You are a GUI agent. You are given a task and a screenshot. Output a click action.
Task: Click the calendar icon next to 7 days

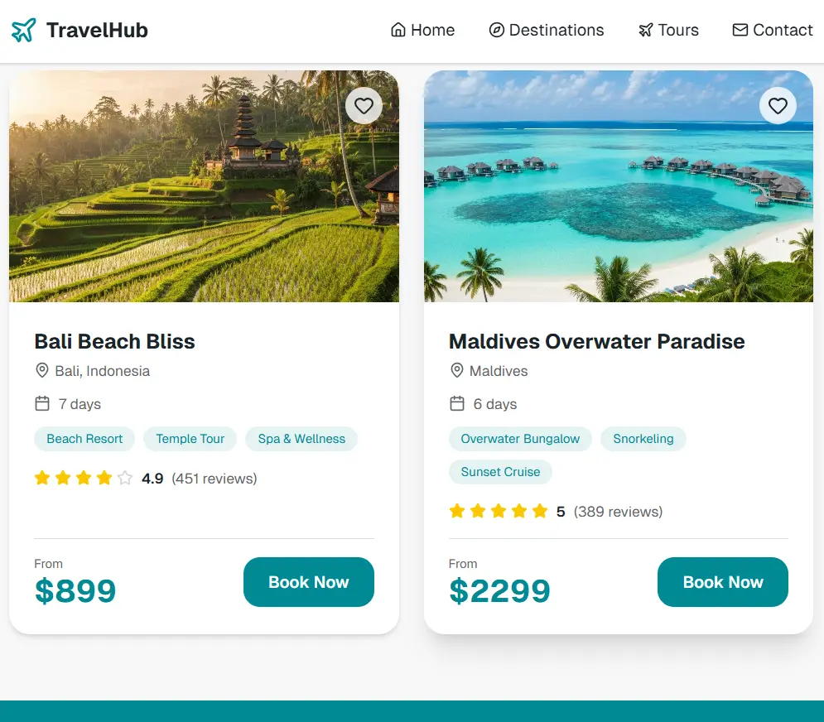point(42,404)
